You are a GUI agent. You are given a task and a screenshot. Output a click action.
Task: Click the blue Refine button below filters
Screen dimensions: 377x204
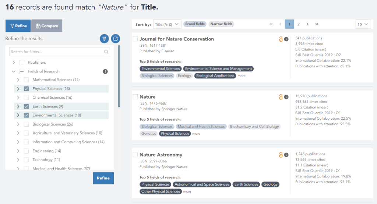[103, 178]
